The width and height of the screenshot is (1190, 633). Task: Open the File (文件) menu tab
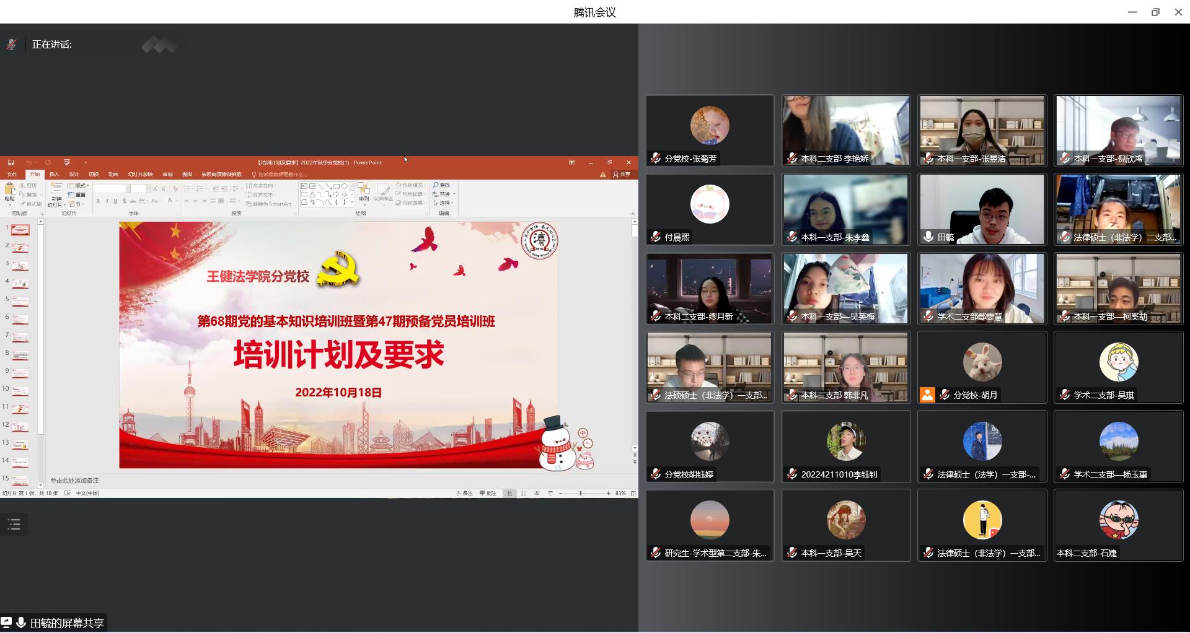coord(12,175)
